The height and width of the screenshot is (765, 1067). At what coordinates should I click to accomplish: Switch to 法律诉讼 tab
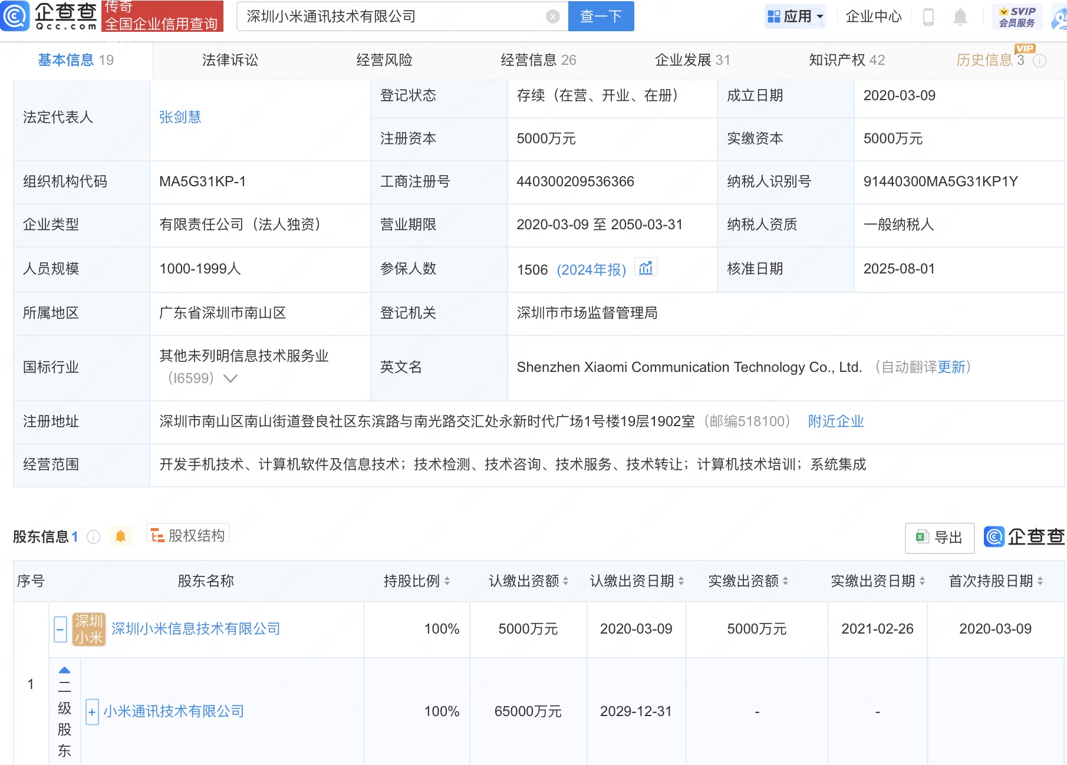(230, 60)
